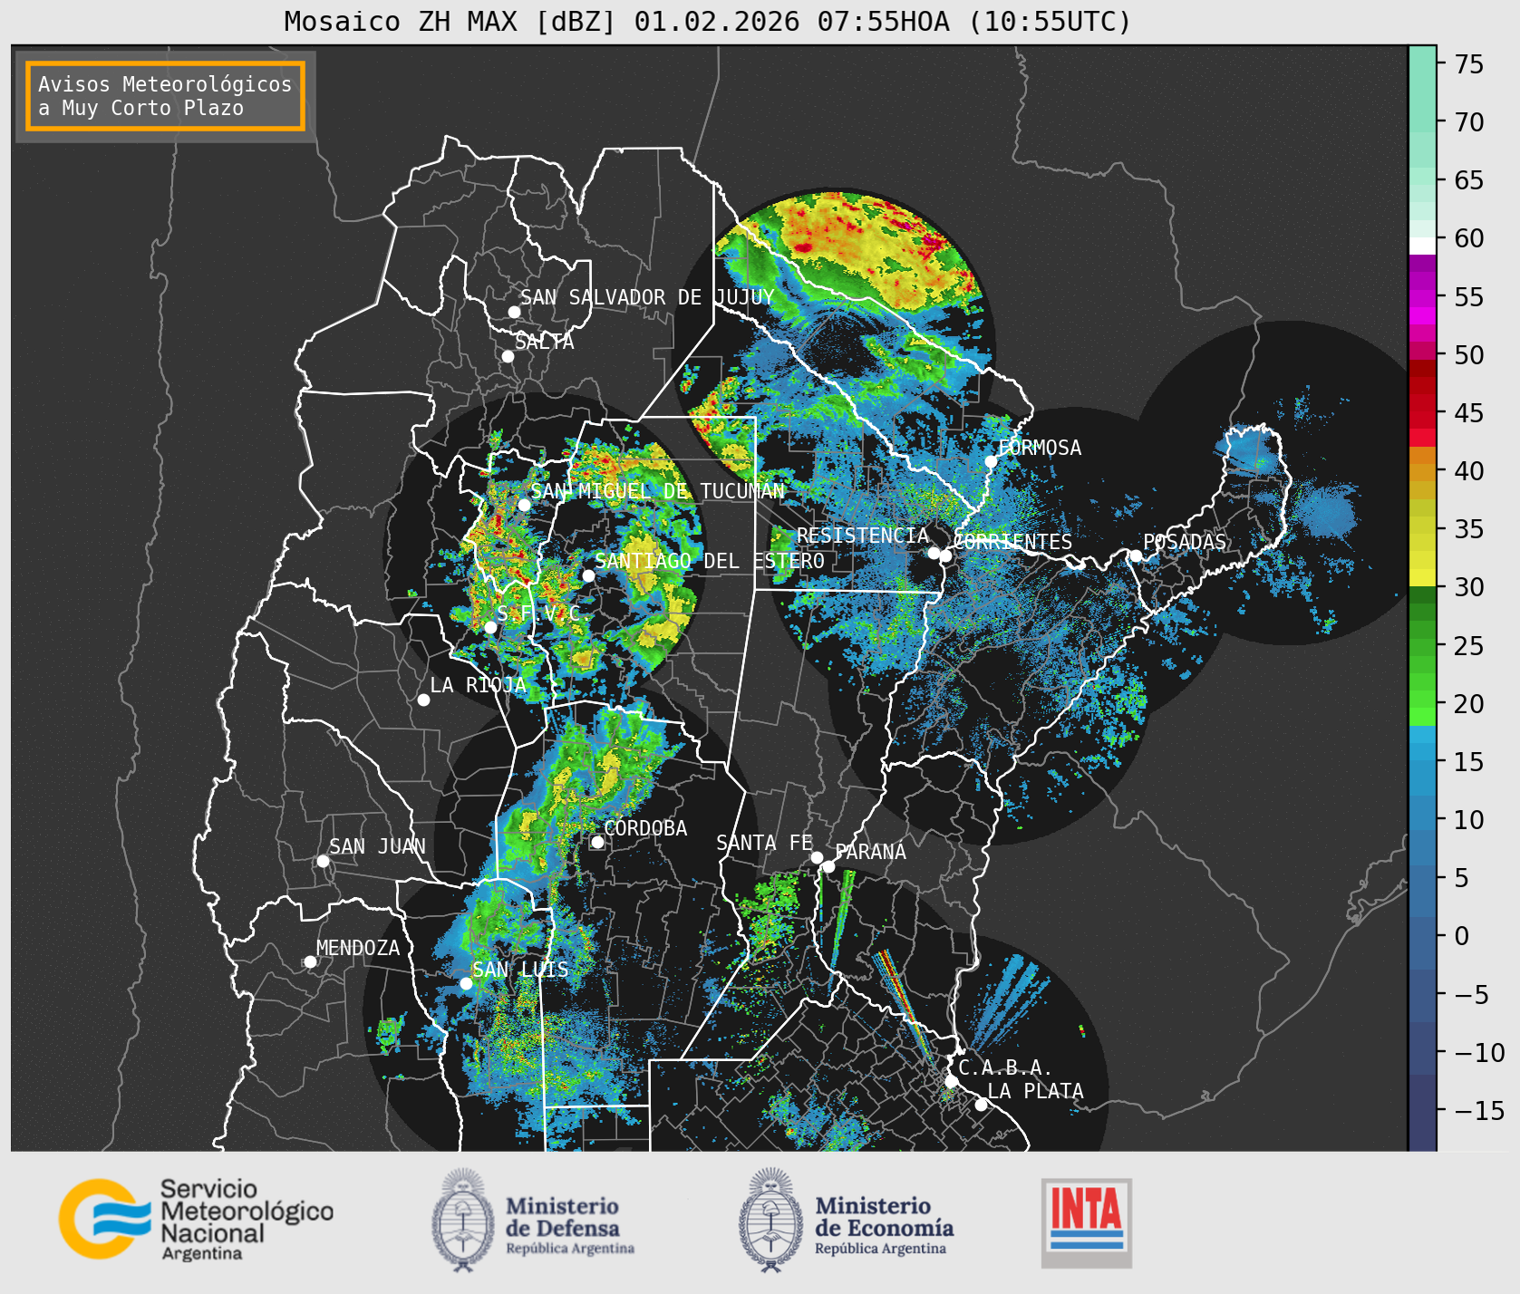1520x1294 pixels.
Task: Click the Mendoza city marker
Action: (x=310, y=961)
